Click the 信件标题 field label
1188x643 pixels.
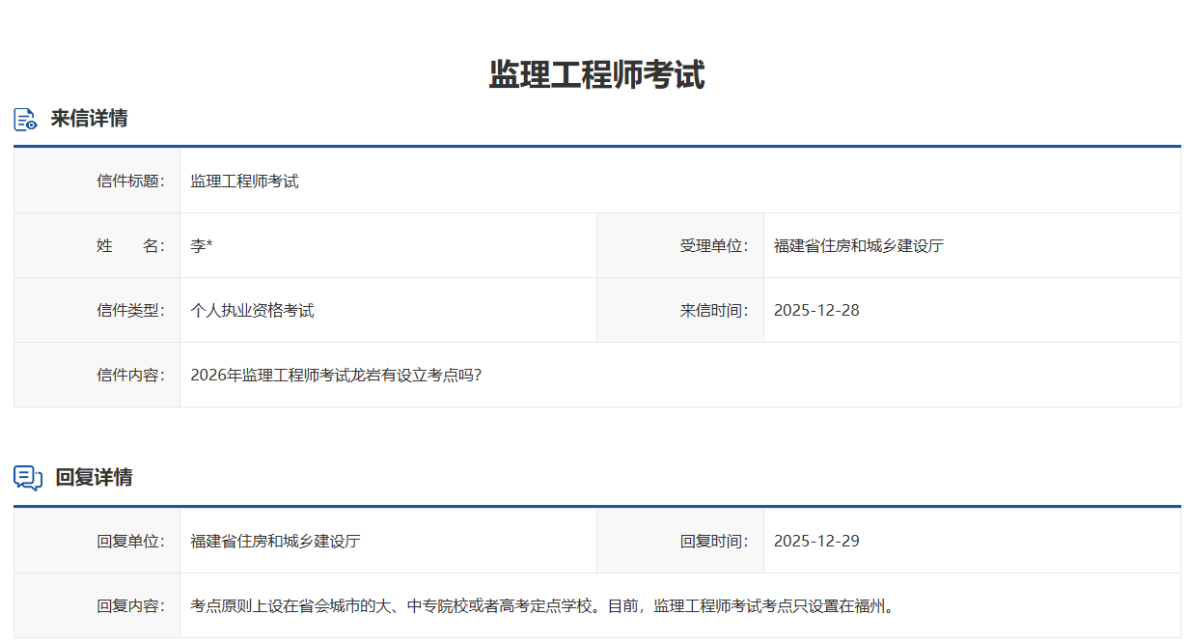pos(131,181)
